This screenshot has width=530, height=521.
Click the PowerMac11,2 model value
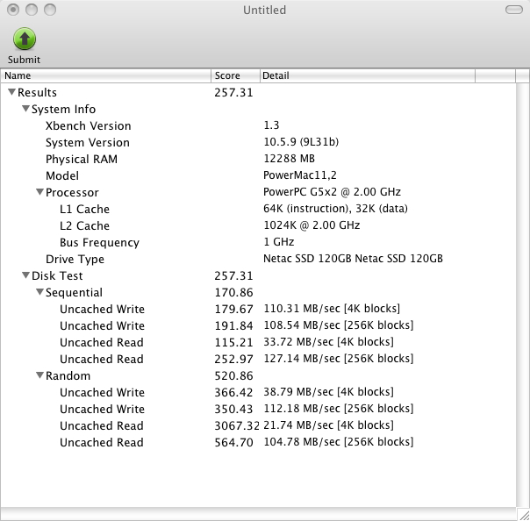pos(300,175)
